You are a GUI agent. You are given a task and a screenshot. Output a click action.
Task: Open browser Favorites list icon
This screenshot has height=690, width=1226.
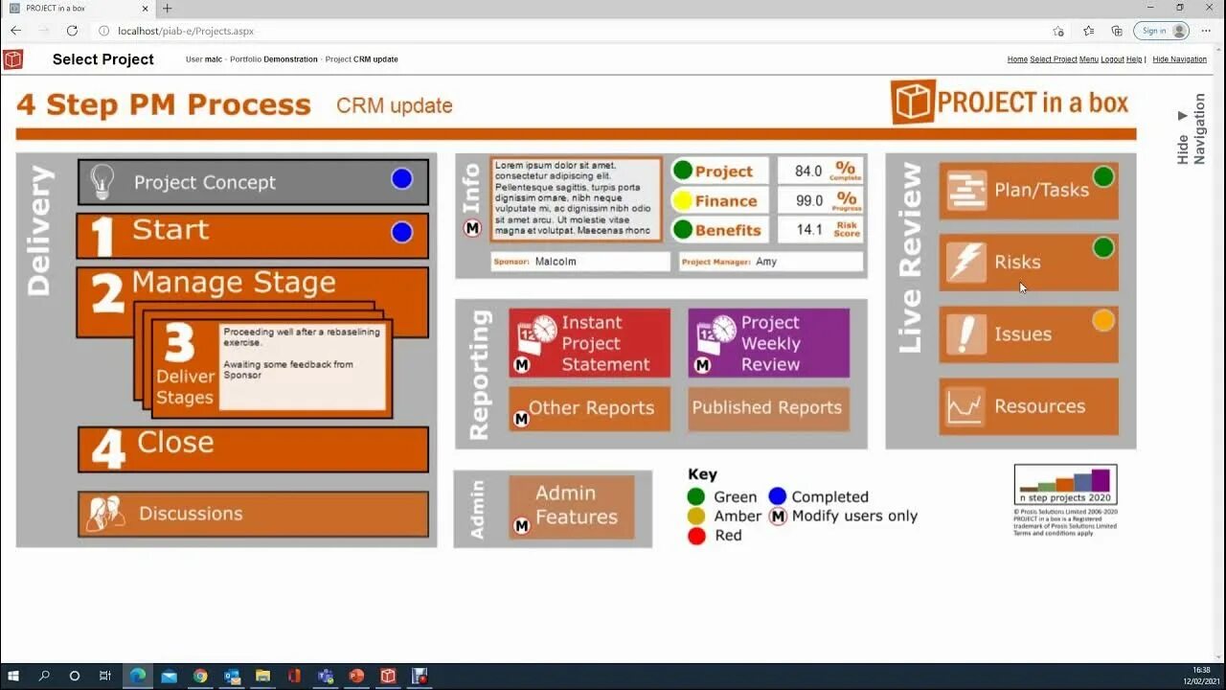point(1088,31)
